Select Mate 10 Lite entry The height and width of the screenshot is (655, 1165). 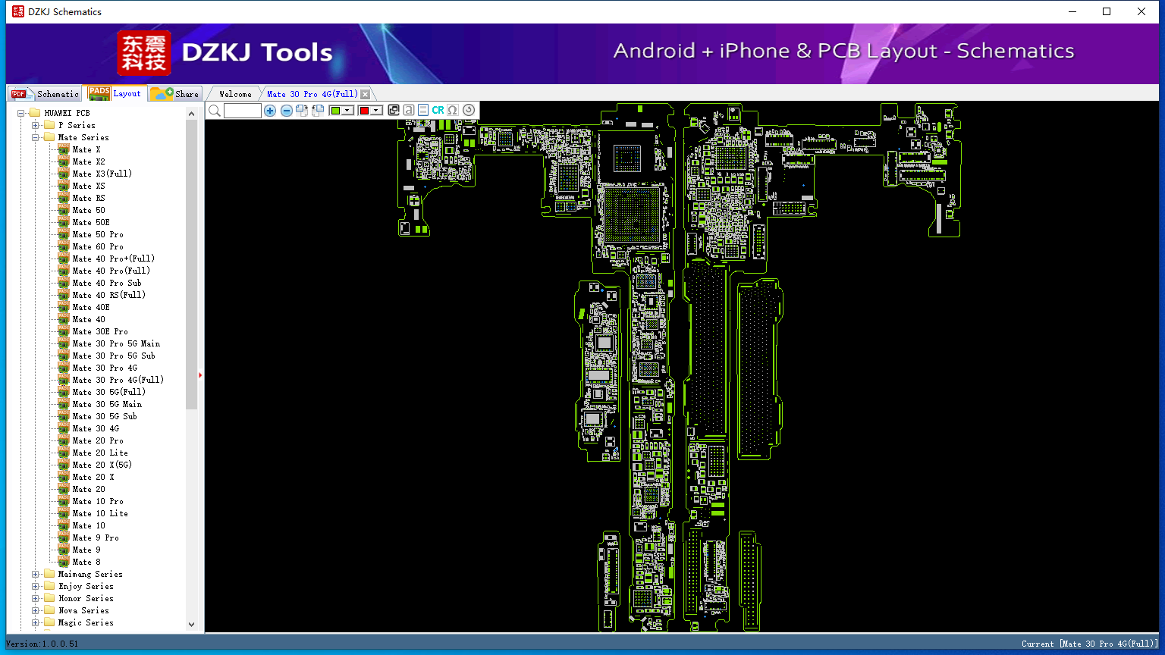click(100, 513)
